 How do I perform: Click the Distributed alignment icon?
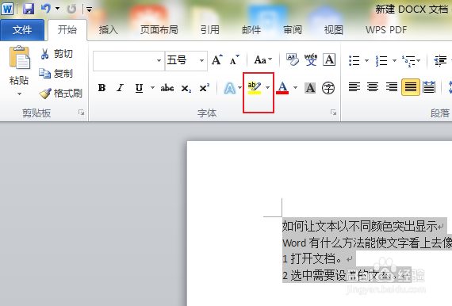[429, 87]
